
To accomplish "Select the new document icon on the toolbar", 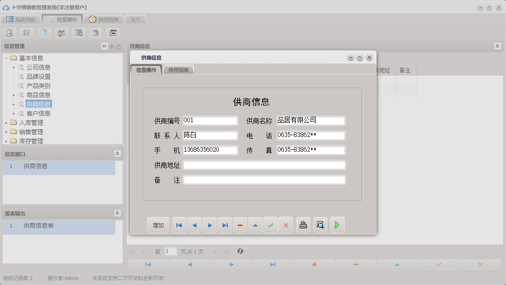I will pyautogui.click(x=44, y=33).
